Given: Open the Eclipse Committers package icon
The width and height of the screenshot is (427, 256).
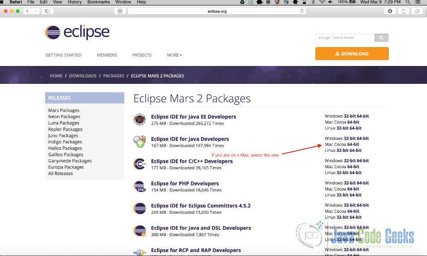Looking at the screenshot, I should point(140,209).
